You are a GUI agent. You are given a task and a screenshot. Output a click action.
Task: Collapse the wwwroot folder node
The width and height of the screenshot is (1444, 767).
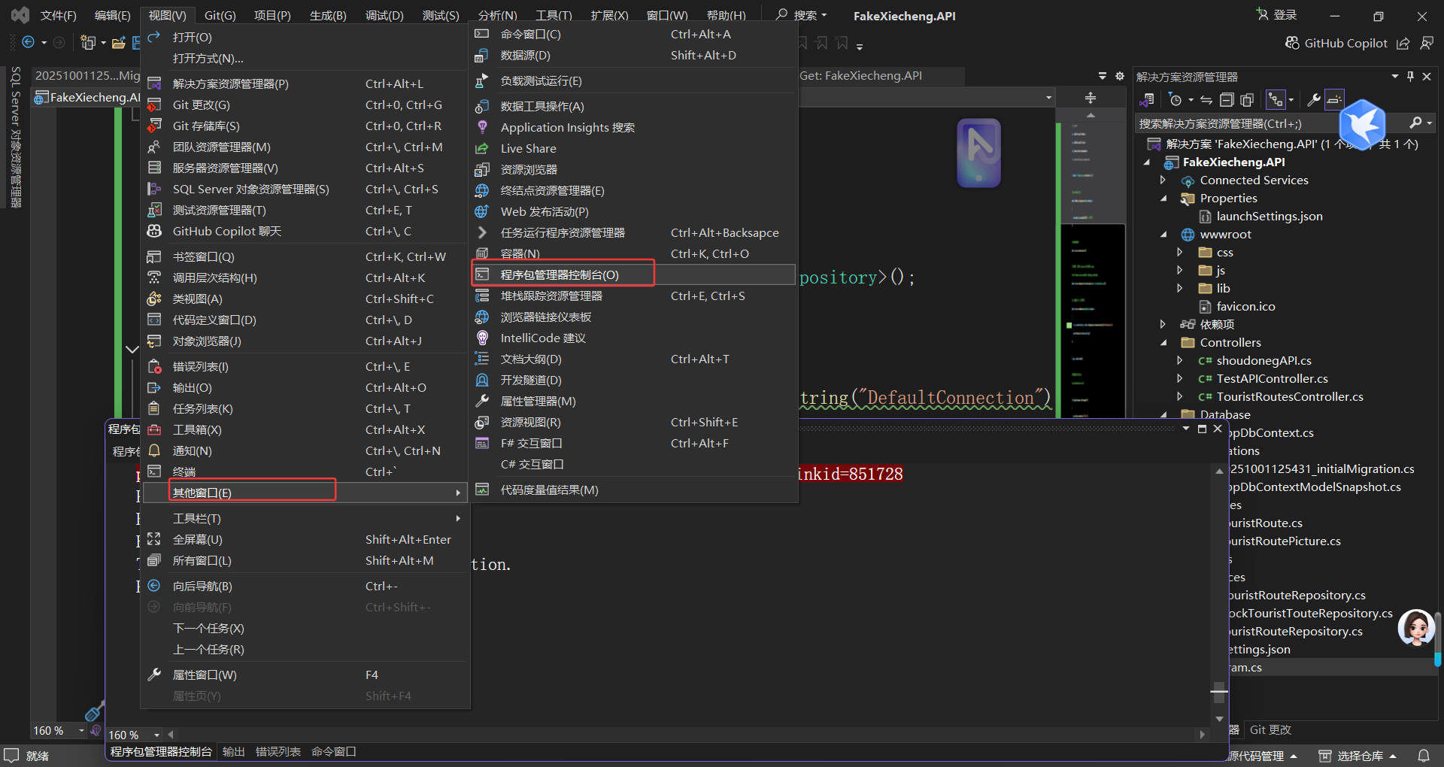pyautogui.click(x=1163, y=235)
